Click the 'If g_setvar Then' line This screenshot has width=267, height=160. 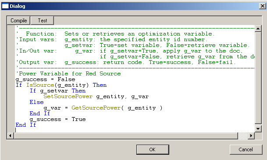click(58, 91)
